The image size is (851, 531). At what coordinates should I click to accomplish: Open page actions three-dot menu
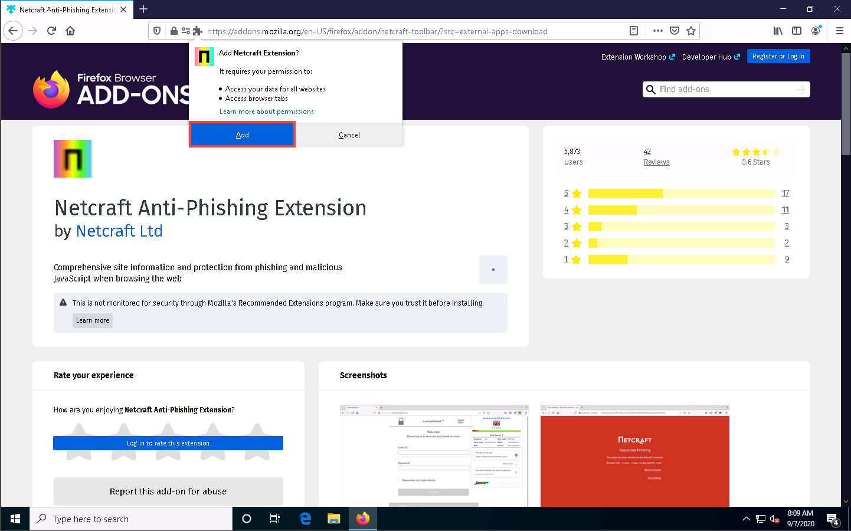658,31
